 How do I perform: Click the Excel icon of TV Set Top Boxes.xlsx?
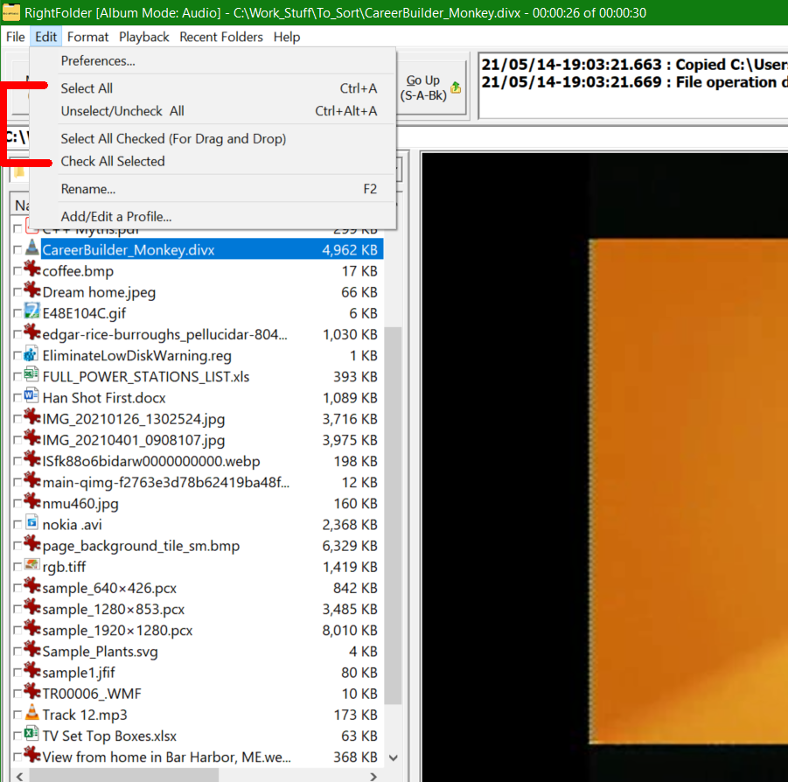pyautogui.click(x=32, y=734)
